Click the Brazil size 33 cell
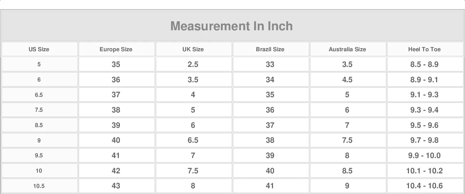Screen dimensions: 465x194 point(270,64)
